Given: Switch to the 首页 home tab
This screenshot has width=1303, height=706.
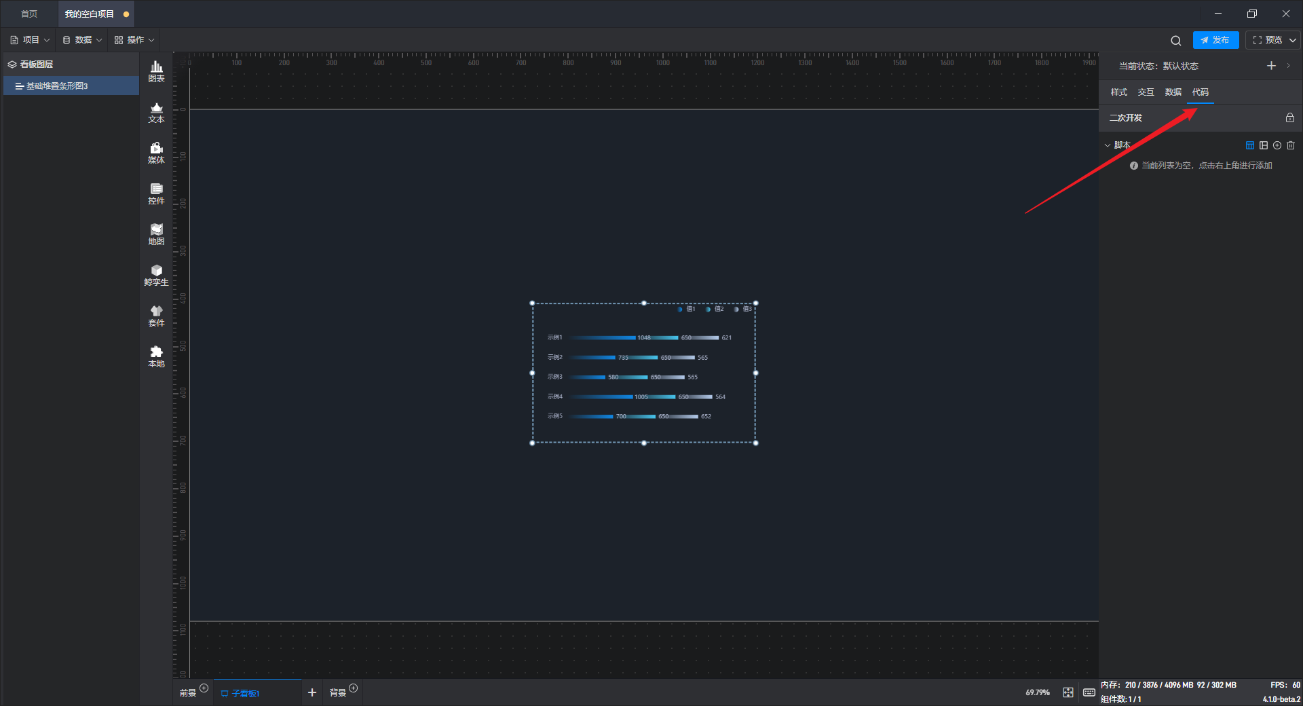Looking at the screenshot, I should point(29,14).
